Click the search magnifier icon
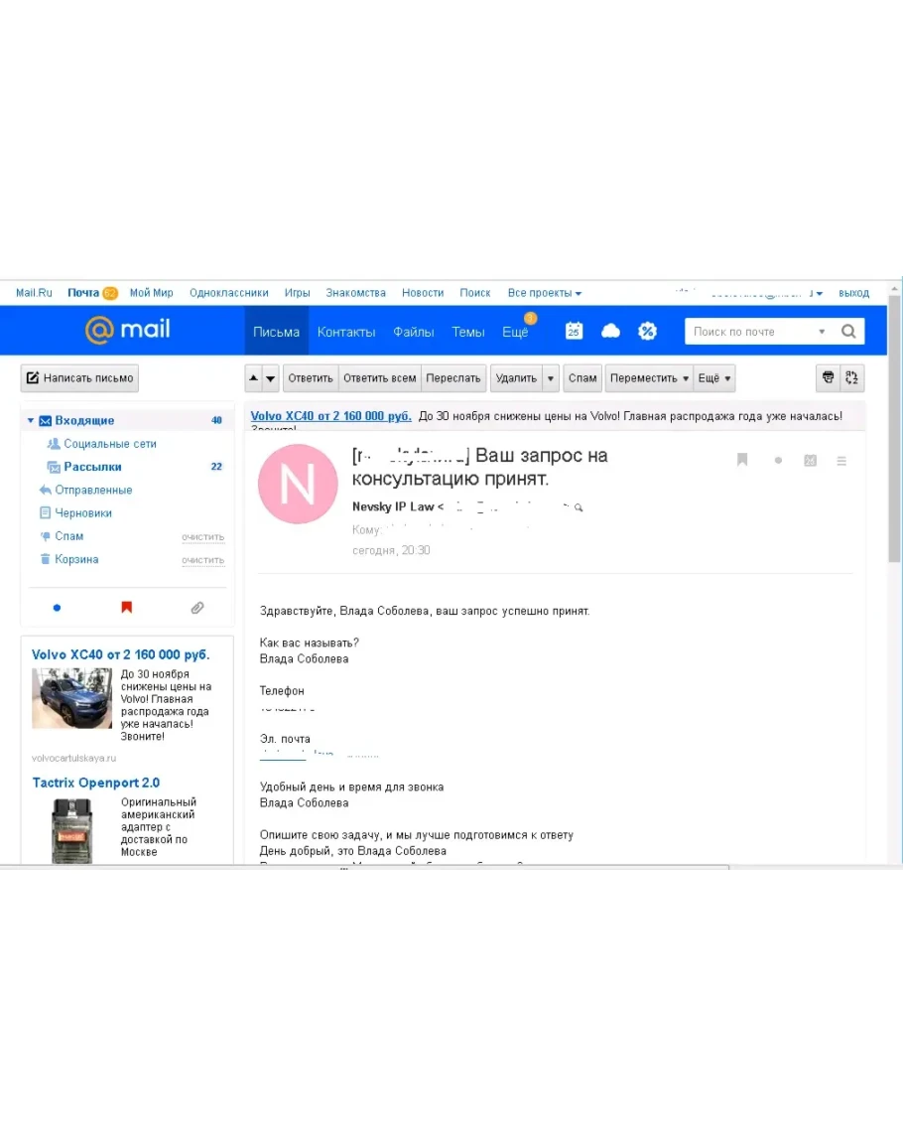Image resolution: width=903 pixels, height=1147 pixels. click(848, 332)
